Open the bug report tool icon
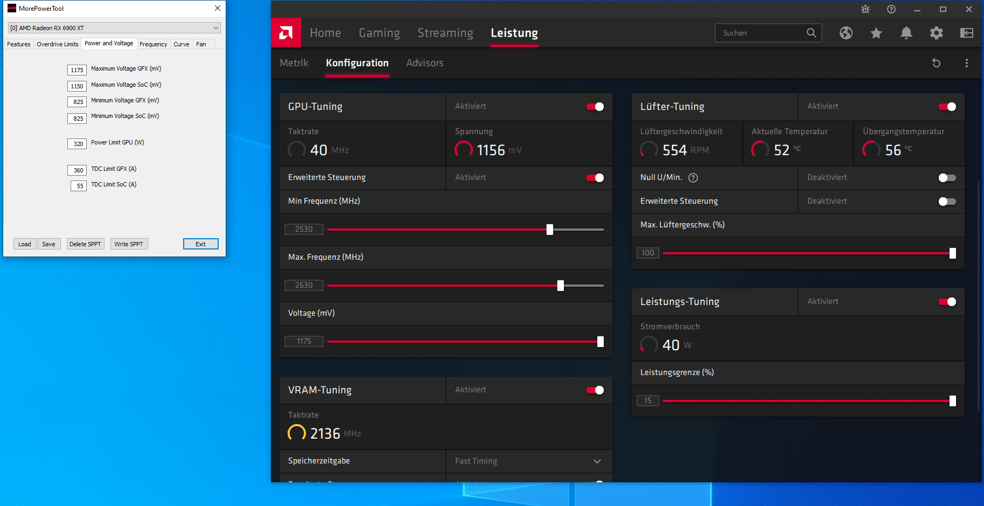This screenshot has height=506, width=984. 866,9
